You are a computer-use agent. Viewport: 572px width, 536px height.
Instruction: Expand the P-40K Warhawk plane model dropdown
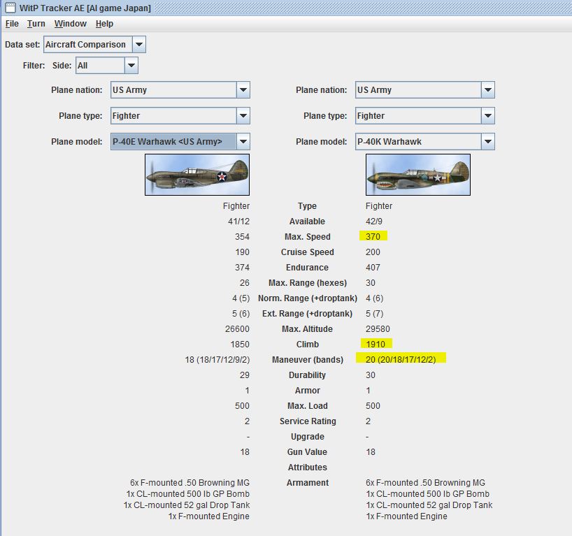487,141
